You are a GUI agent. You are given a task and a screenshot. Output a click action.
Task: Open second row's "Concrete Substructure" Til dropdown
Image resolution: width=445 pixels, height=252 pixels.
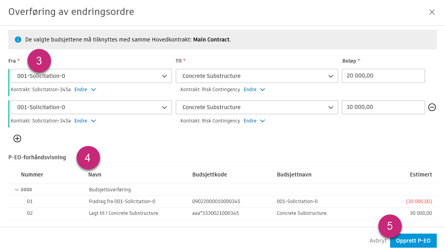click(x=257, y=107)
